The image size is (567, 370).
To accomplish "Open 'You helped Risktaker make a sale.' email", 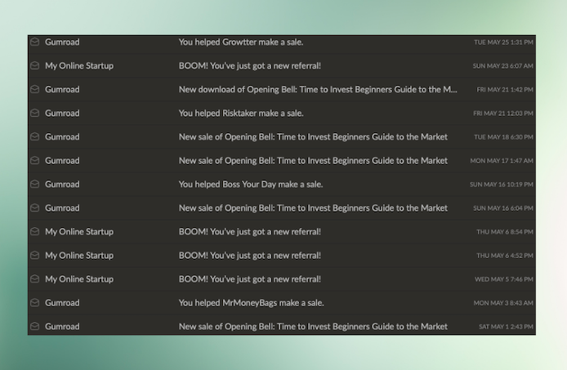I will click(241, 114).
